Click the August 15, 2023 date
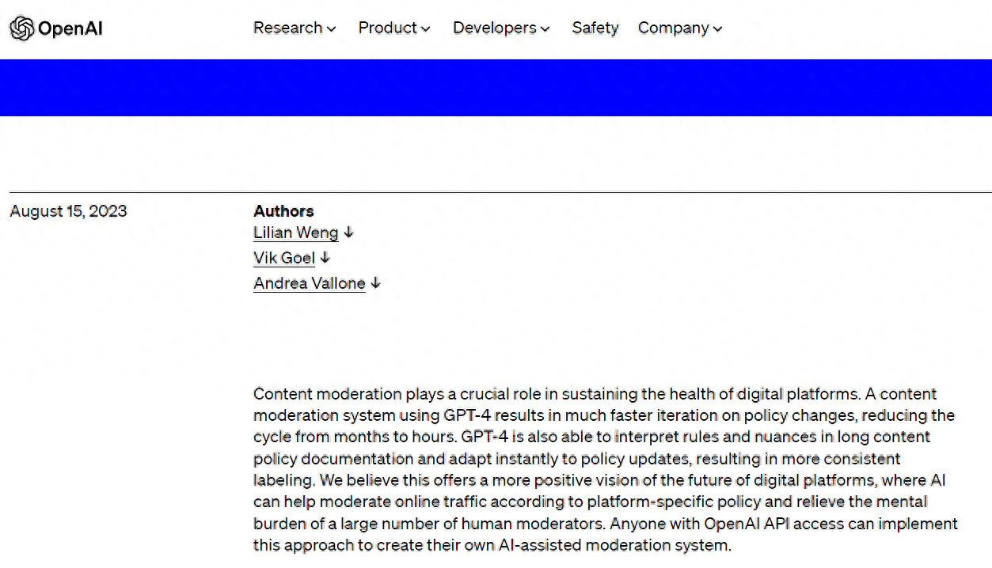Viewport: 992px width, 568px height. tap(68, 211)
